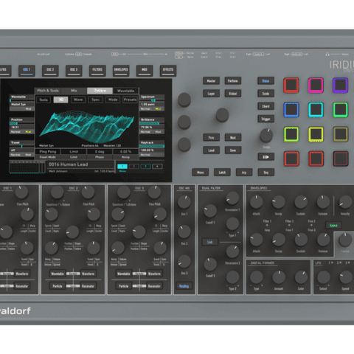Switch pads to Scale mode
Viewport: 354px width, 354px height.
click(x=265, y=94)
